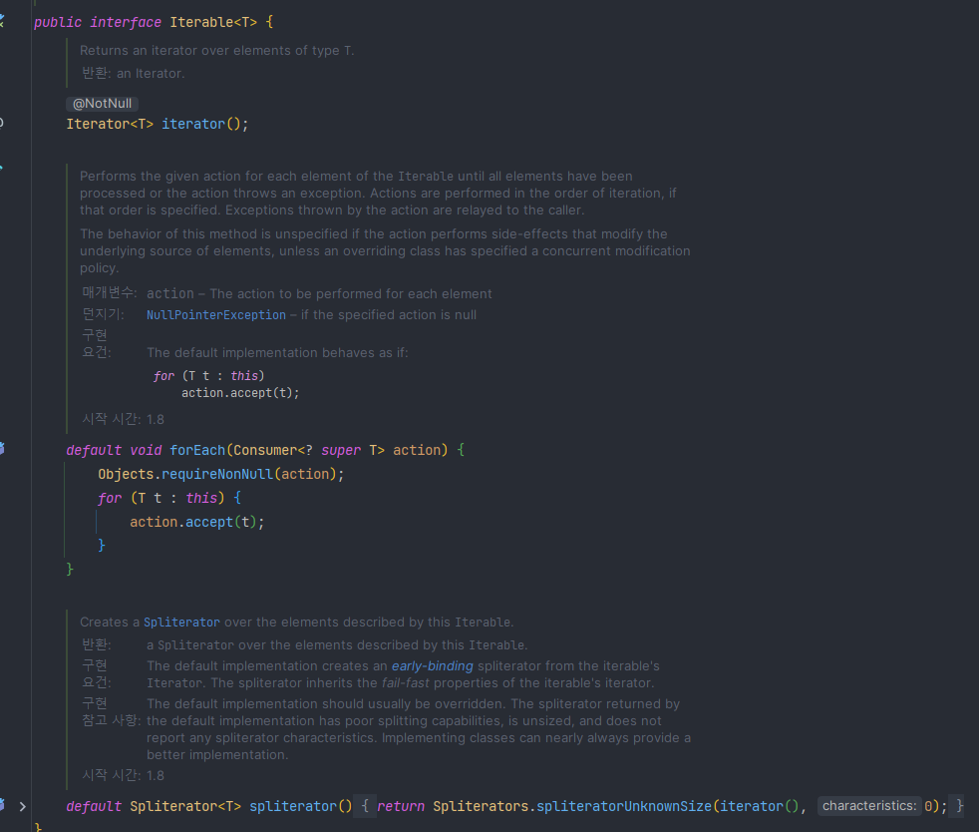Click the 0 literal after characteristics hint
The image size is (979, 832).
click(928, 806)
